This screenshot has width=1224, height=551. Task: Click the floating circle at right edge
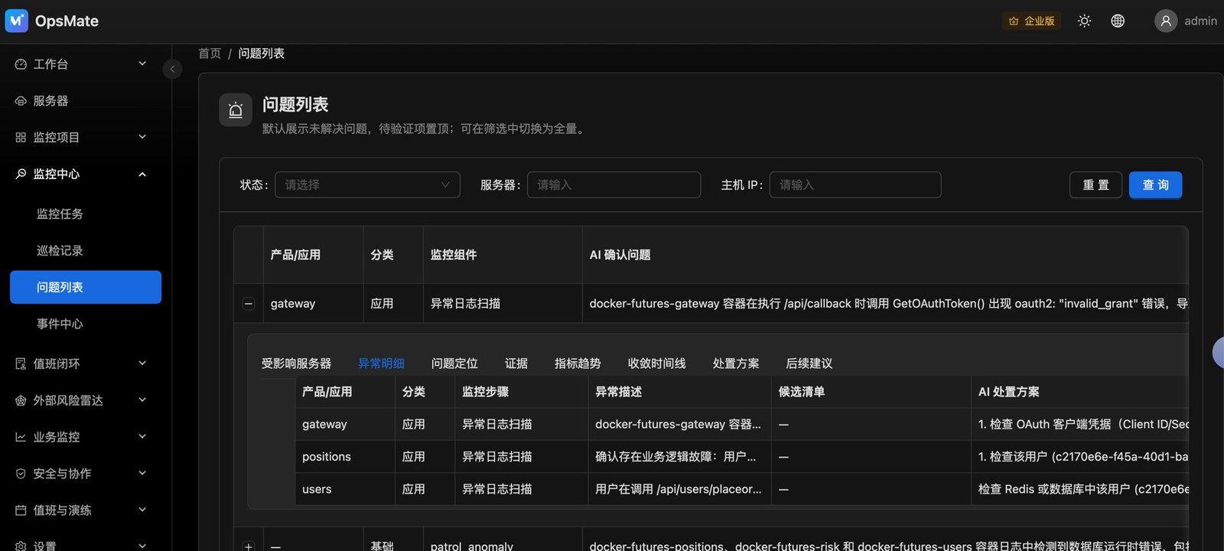1219,353
